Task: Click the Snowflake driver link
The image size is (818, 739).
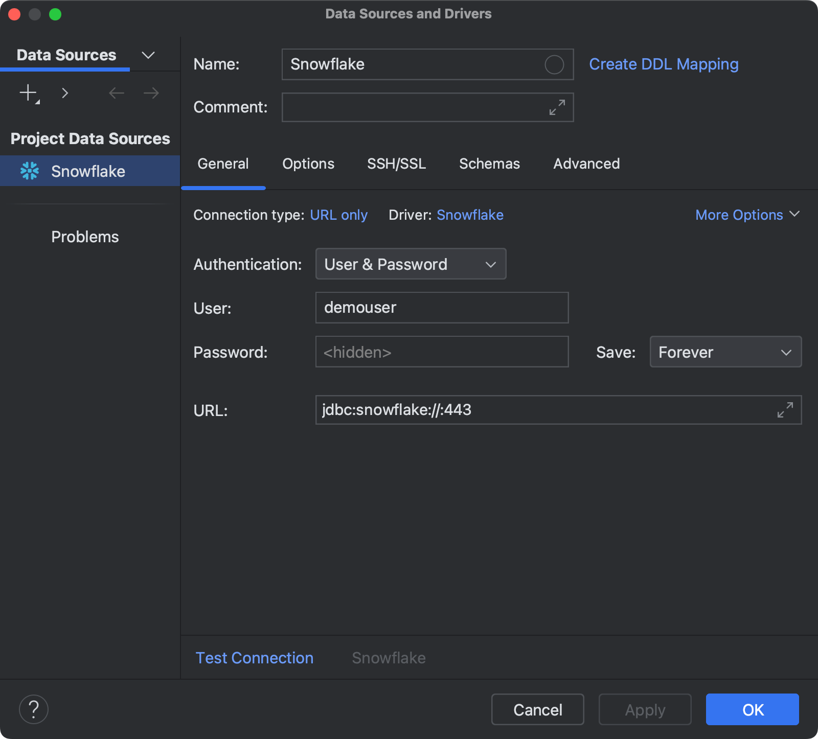Action: 469,215
